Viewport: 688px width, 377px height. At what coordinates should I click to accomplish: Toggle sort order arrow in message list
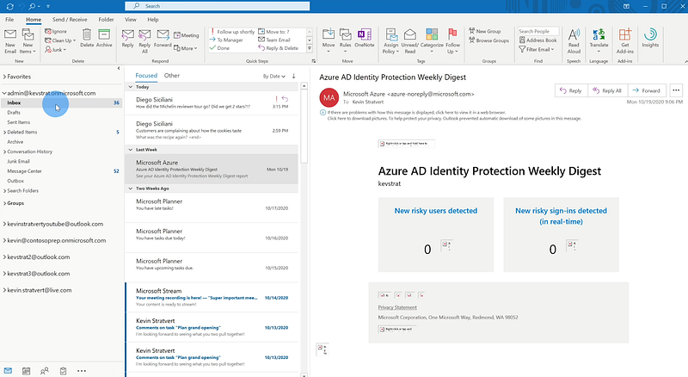coord(293,76)
